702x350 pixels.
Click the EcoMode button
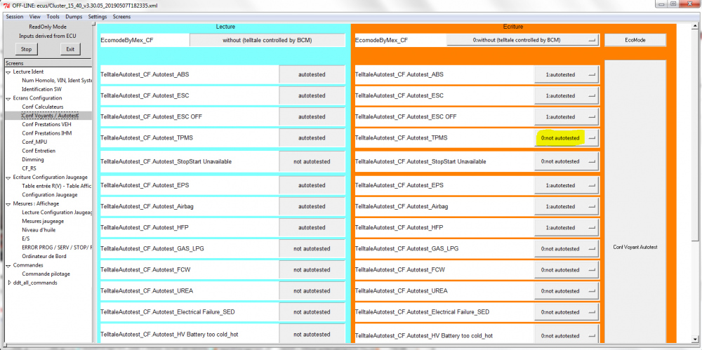[635, 40]
